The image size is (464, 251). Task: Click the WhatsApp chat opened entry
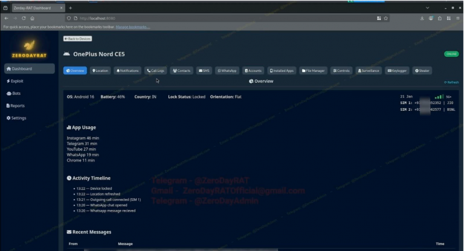[101, 205]
